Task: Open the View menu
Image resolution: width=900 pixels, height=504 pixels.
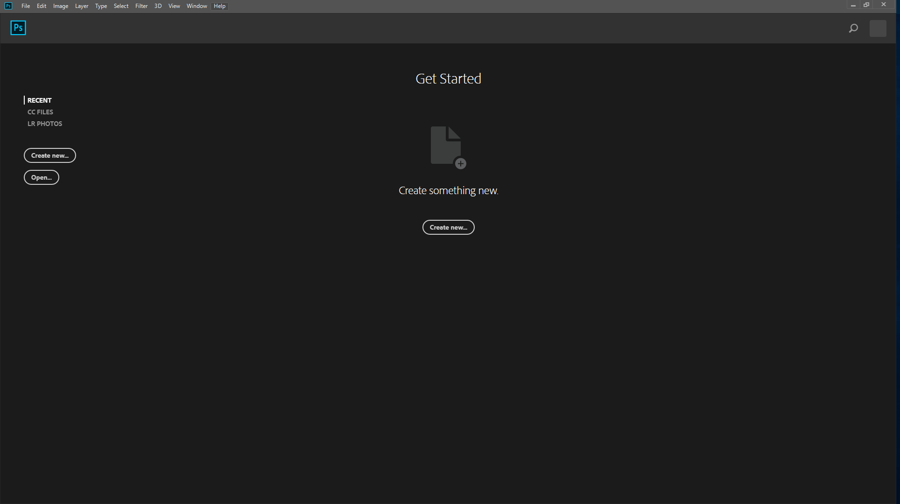Action: (174, 6)
